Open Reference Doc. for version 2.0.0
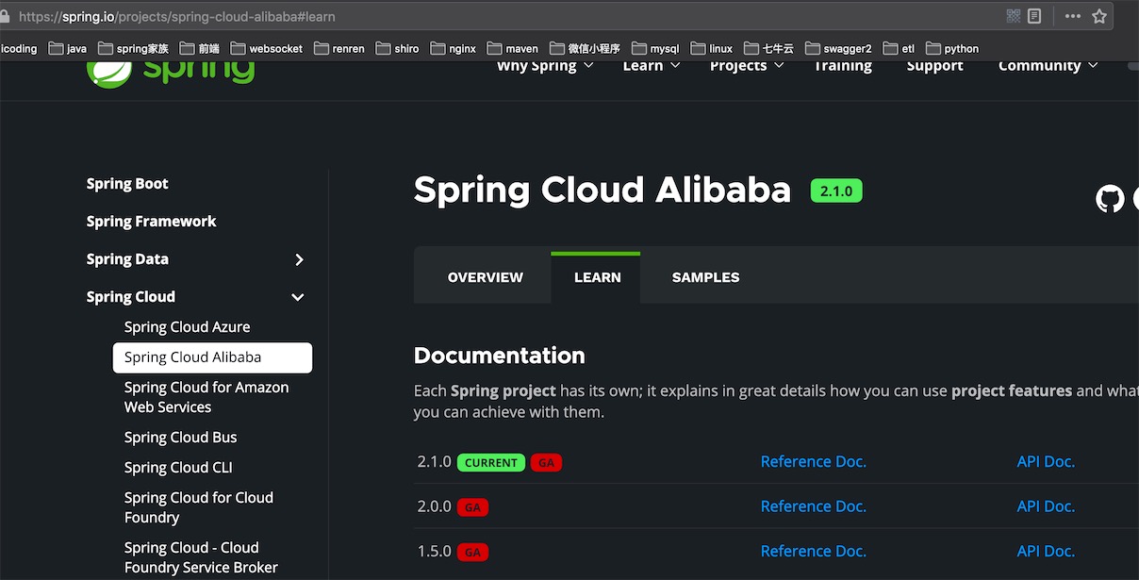The image size is (1139, 580). click(x=813, y=506)
